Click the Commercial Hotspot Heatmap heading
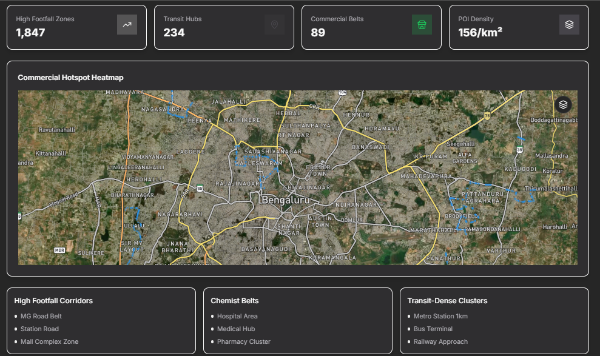The width and height of the screenshot is (600, 356). tap(70, 78)
